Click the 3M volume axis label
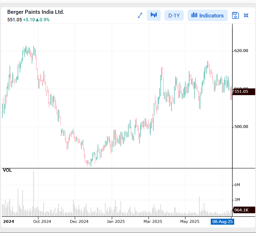 point(237,200)
